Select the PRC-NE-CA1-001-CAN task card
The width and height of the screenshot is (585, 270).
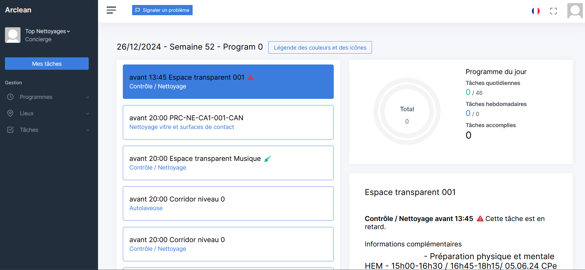click(228, 122)
